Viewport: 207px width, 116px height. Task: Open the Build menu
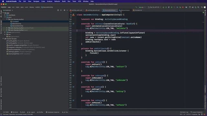click(x=64, y=1)
